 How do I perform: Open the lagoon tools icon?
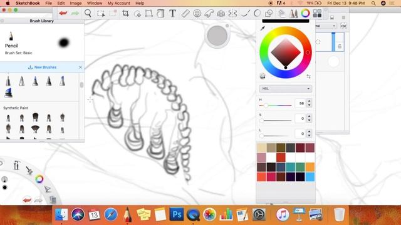click(17, 165)
